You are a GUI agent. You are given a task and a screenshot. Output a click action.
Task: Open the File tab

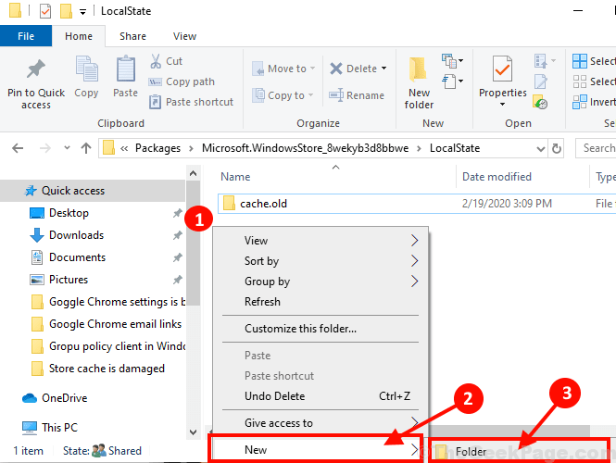[26, 36]
